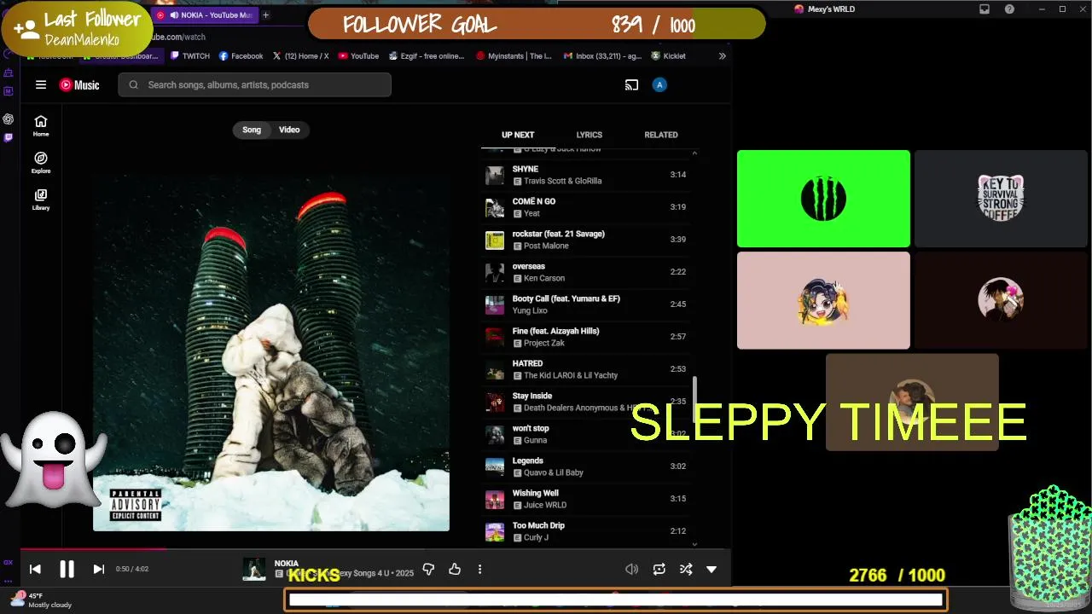Open the (12) Home / X bookmark
Image resolution: width=1092 pixels, height=614 pixels.
[x=300, y=56]
